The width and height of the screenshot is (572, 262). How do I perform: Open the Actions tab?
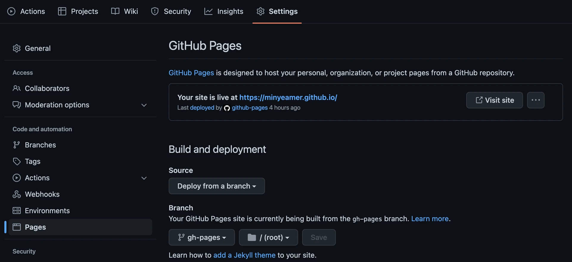coord(26,11)
